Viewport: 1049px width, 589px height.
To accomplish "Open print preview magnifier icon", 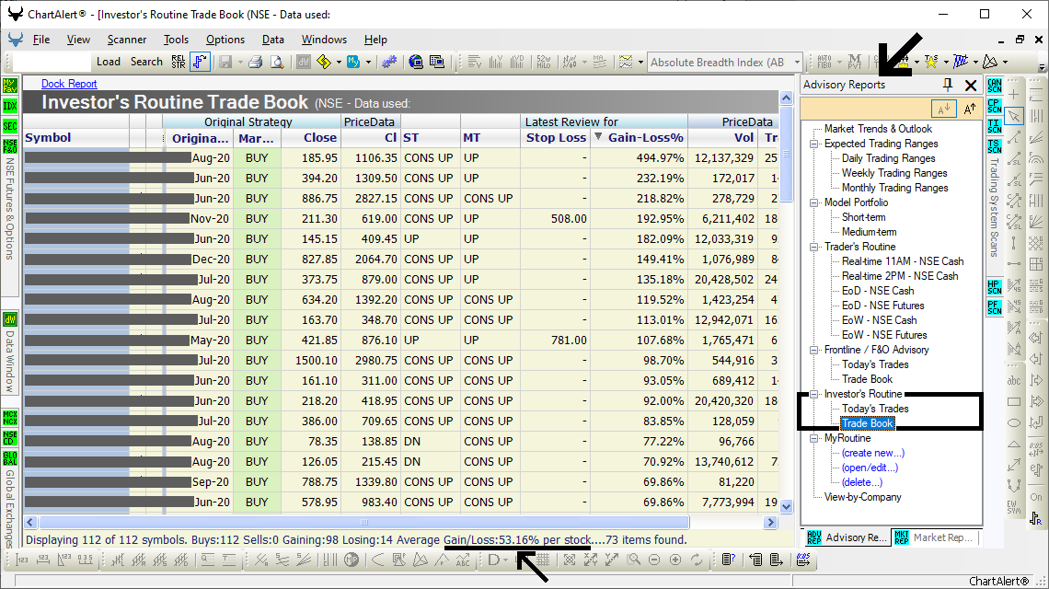I will (x=276, y=62).
